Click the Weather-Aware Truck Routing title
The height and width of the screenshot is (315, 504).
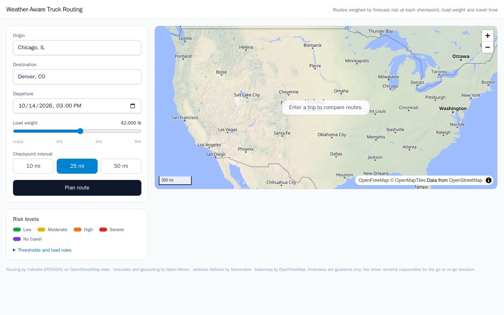44,9
